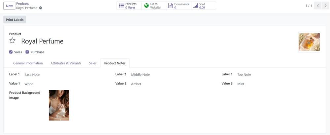This screenshot has height=135, width=330.
Task: Click the Royal Perfume breadcrumb text
Action: (x=27, y=8)
